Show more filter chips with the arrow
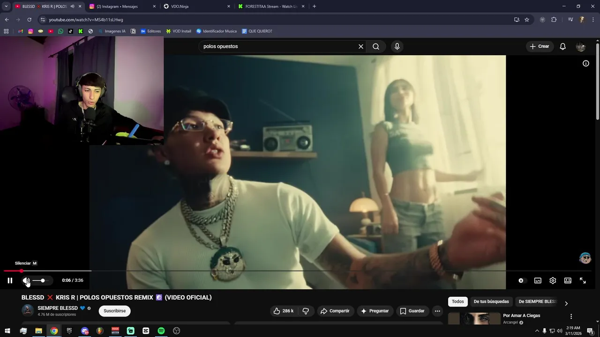The image size is (600, 337). point(566,303)
